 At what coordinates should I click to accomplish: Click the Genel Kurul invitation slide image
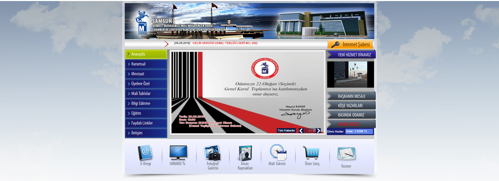(248, 93)
